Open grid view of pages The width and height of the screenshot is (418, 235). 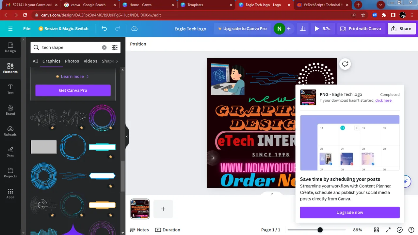click(x=376, y=230)
